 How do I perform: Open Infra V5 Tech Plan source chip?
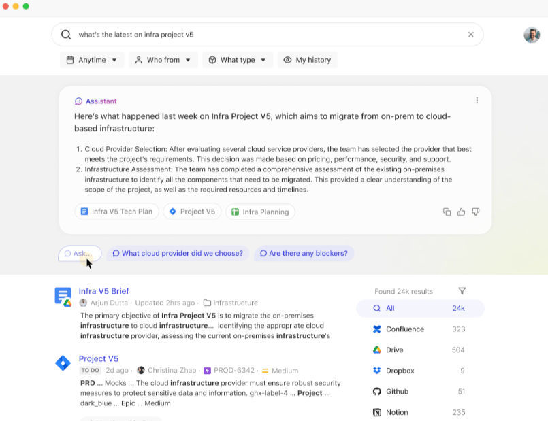click(x=116, y=212)
